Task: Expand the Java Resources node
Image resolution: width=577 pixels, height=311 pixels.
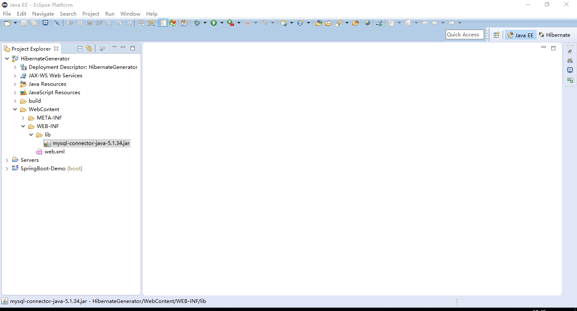Action: tap(15, 84)
